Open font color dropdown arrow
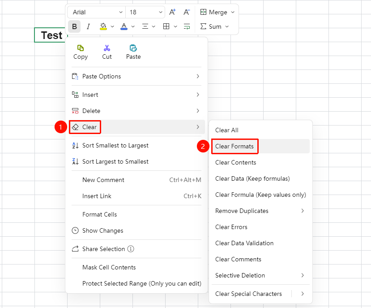The image size is (371, 308). coord(133,26)
